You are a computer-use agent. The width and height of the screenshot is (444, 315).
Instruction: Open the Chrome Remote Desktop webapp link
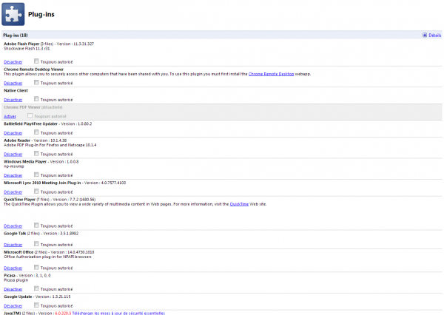[277, 75]
